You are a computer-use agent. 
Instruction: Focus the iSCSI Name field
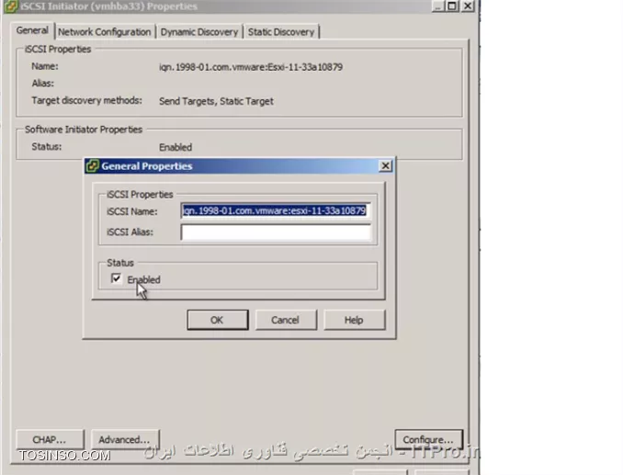[276, 210]
